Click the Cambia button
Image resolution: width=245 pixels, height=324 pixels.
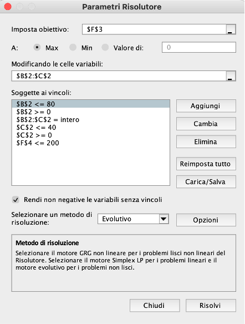[206, 124]
